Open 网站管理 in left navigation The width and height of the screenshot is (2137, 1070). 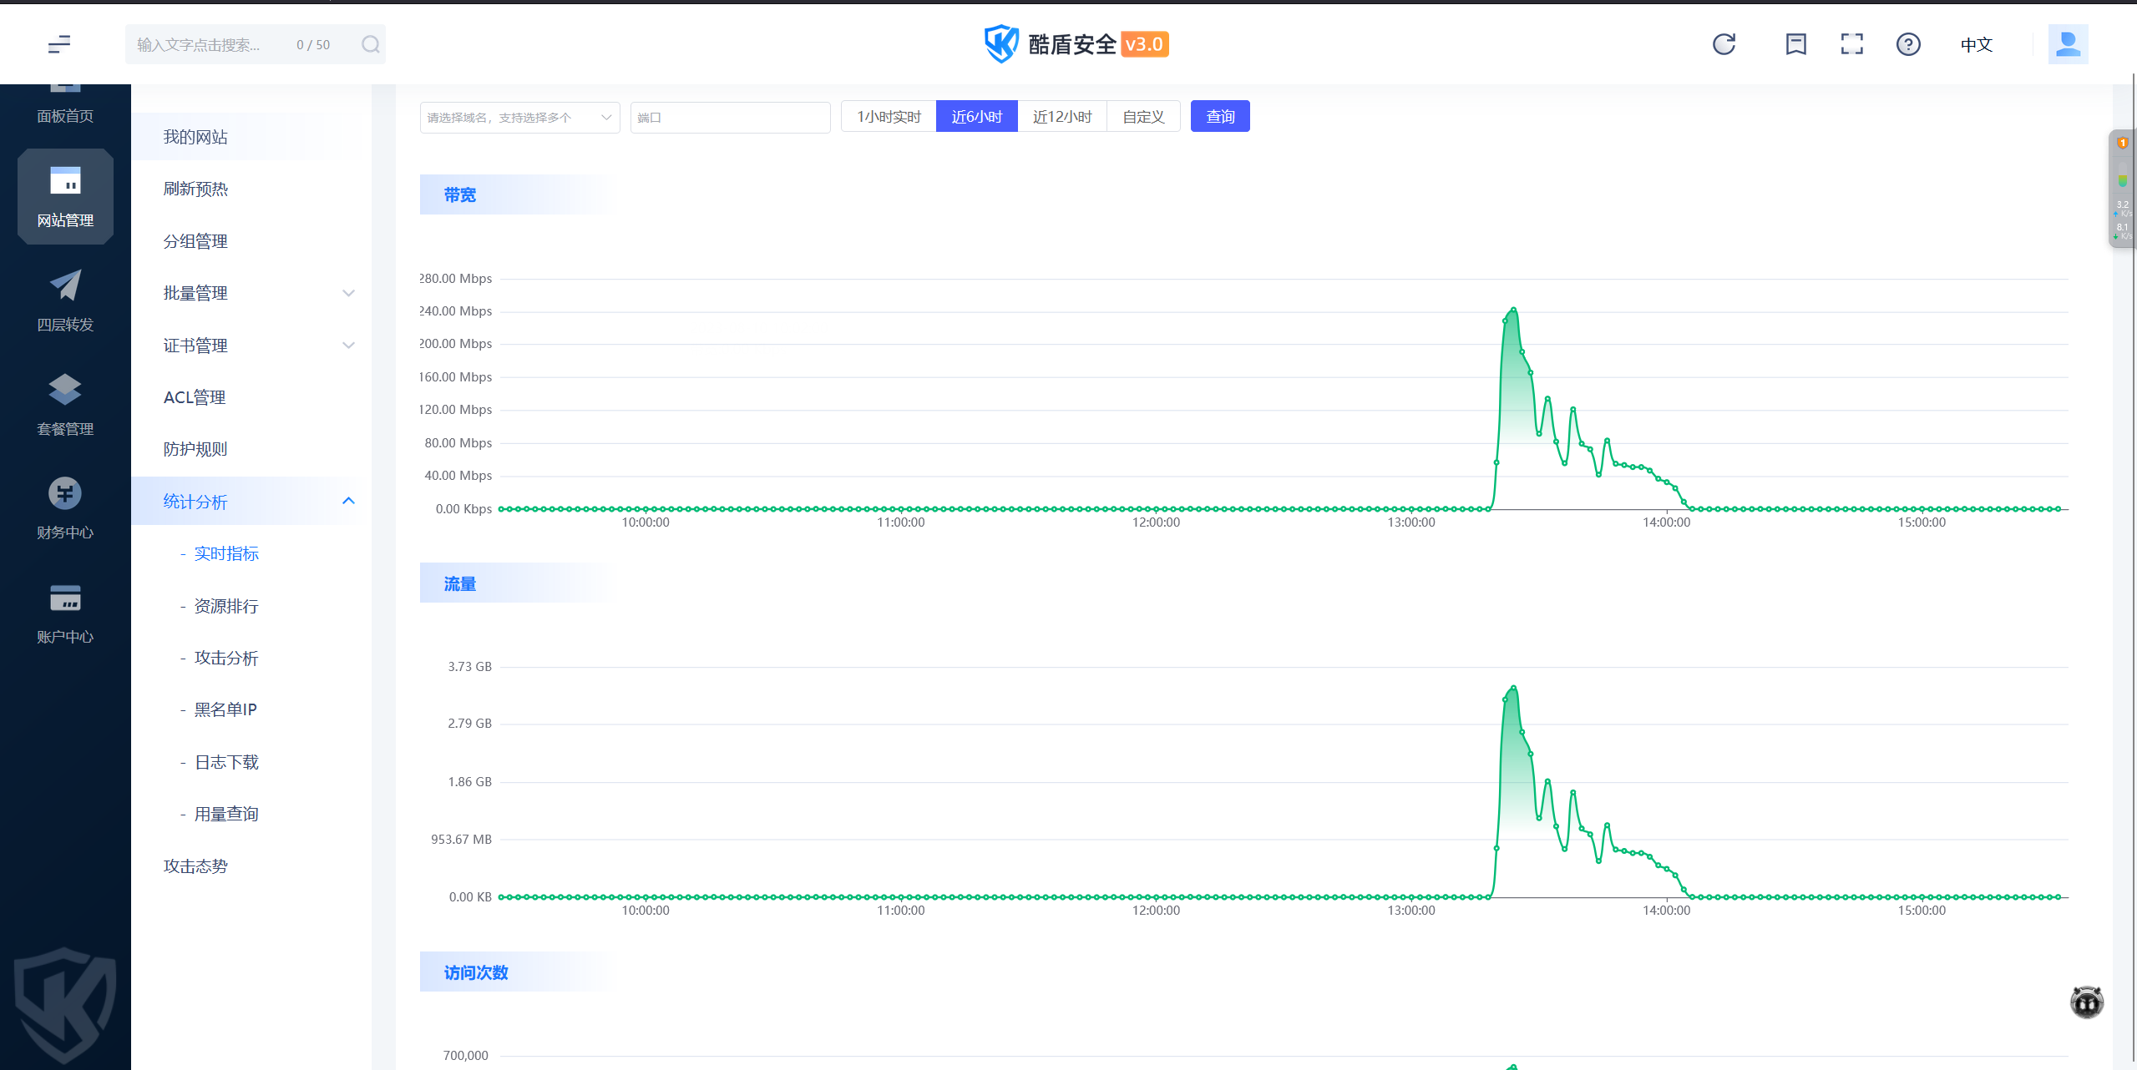pyautogui.click(x=65, y=197)
